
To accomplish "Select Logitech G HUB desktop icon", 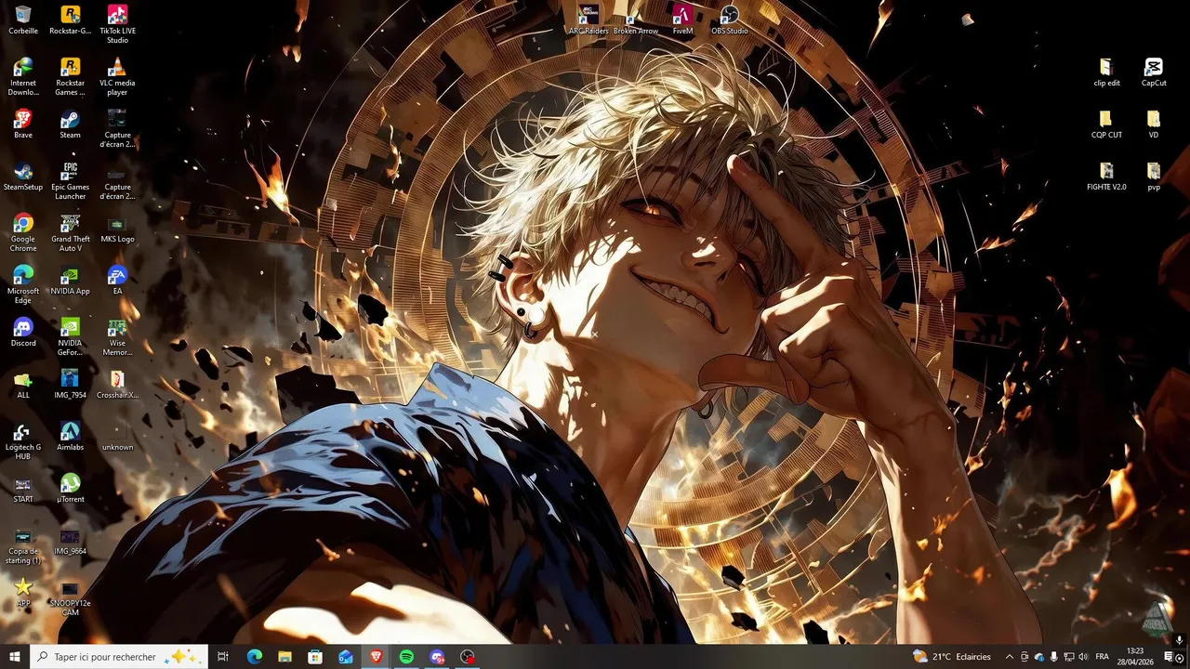I will coord(23,440).
